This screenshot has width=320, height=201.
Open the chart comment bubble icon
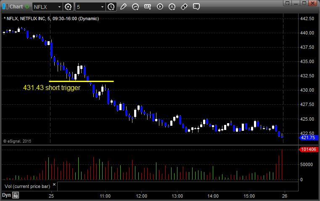pyautogui.click(x=196, y=7)
